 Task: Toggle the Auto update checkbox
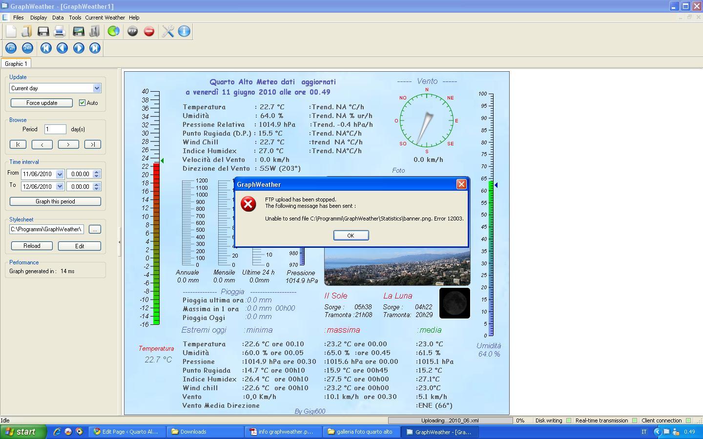(x=82, y=103)
